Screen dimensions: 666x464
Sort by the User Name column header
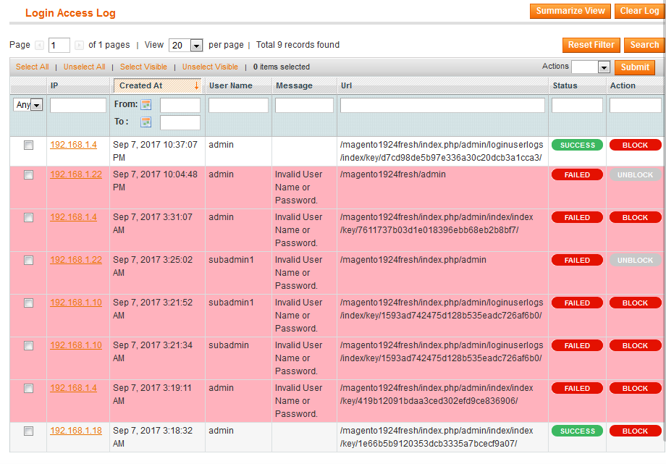click(x=230, y=85)
